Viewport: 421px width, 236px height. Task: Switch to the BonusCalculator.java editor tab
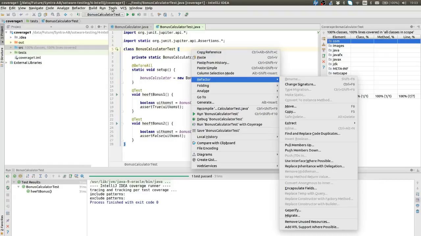click(x=132, y=27)
